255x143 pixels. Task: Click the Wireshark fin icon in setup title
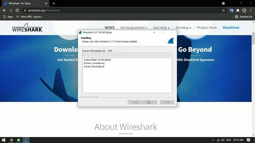80,33
